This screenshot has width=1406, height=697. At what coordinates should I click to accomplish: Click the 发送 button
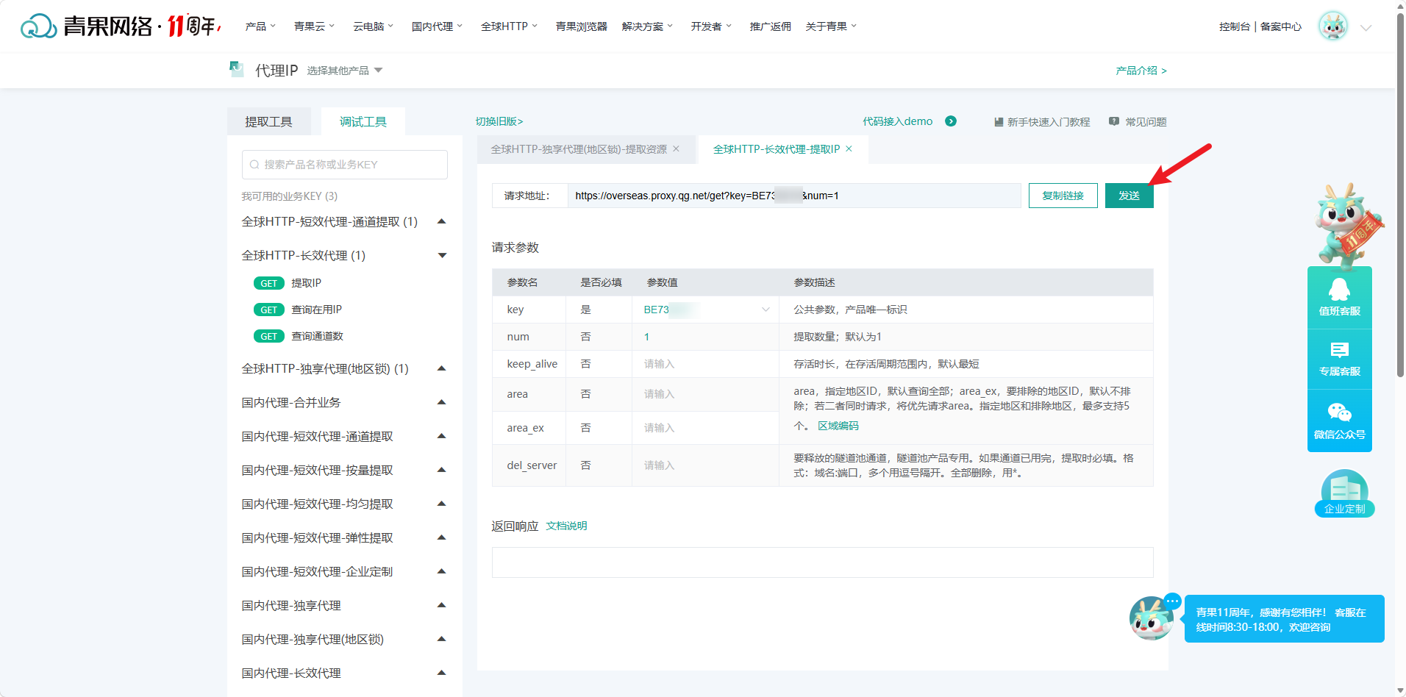[x=1129, y=196]
